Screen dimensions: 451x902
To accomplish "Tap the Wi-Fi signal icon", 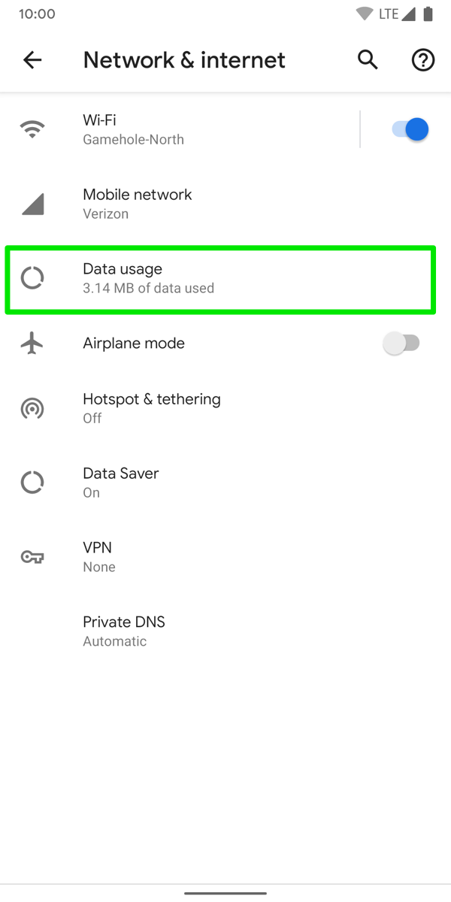I will 32,128.
